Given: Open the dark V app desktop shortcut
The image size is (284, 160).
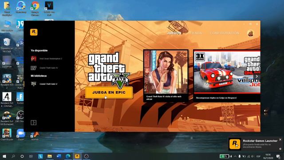Looking at the screenshot, I should pos(49,8).
